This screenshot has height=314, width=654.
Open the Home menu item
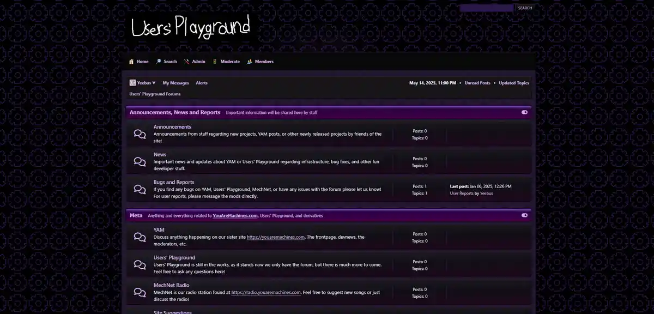click(x=142, y=62)
